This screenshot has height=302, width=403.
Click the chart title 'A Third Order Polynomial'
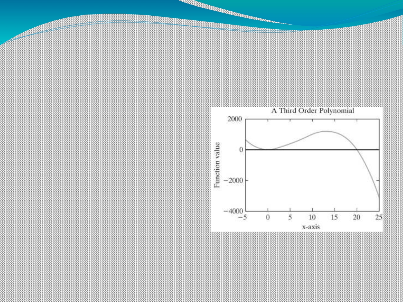point(312,111)
